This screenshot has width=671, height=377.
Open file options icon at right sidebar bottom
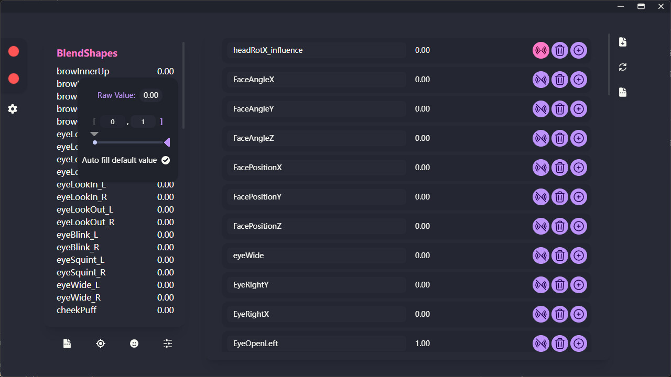tap(622, 92)
